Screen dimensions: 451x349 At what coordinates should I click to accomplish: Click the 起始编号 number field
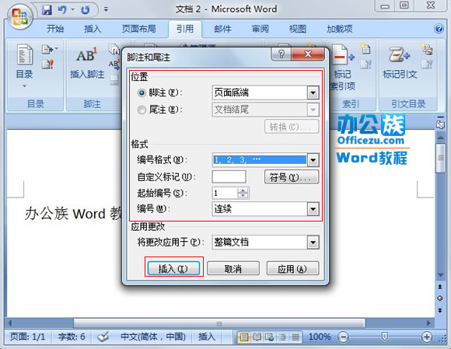(x=225, y=194)
